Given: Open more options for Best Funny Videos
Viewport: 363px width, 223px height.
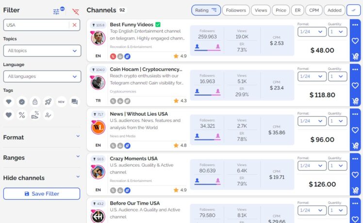Looking at the screenshot, I should 355,25.
